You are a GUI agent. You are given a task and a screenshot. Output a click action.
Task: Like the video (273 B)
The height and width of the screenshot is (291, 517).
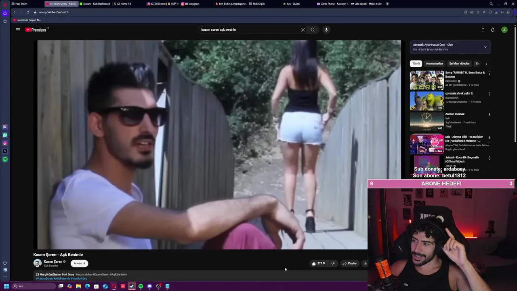(318, 264)
